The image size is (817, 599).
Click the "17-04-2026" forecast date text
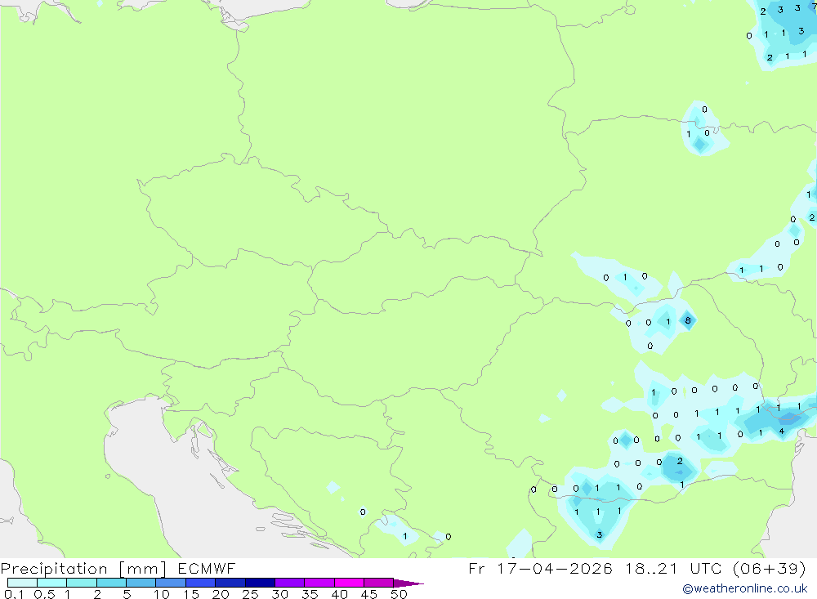[x=555, y=568]
